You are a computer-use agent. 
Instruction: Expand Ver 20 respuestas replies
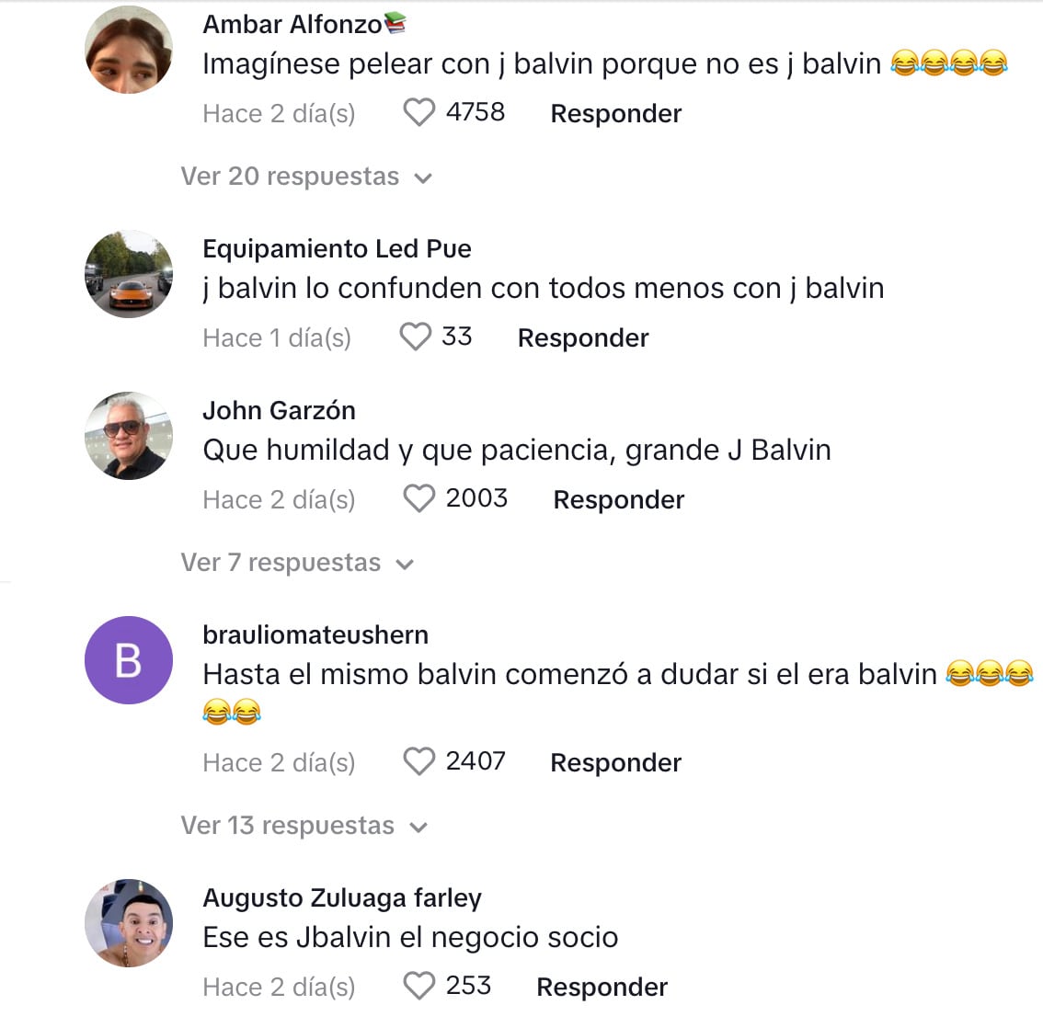pos(306,177)
